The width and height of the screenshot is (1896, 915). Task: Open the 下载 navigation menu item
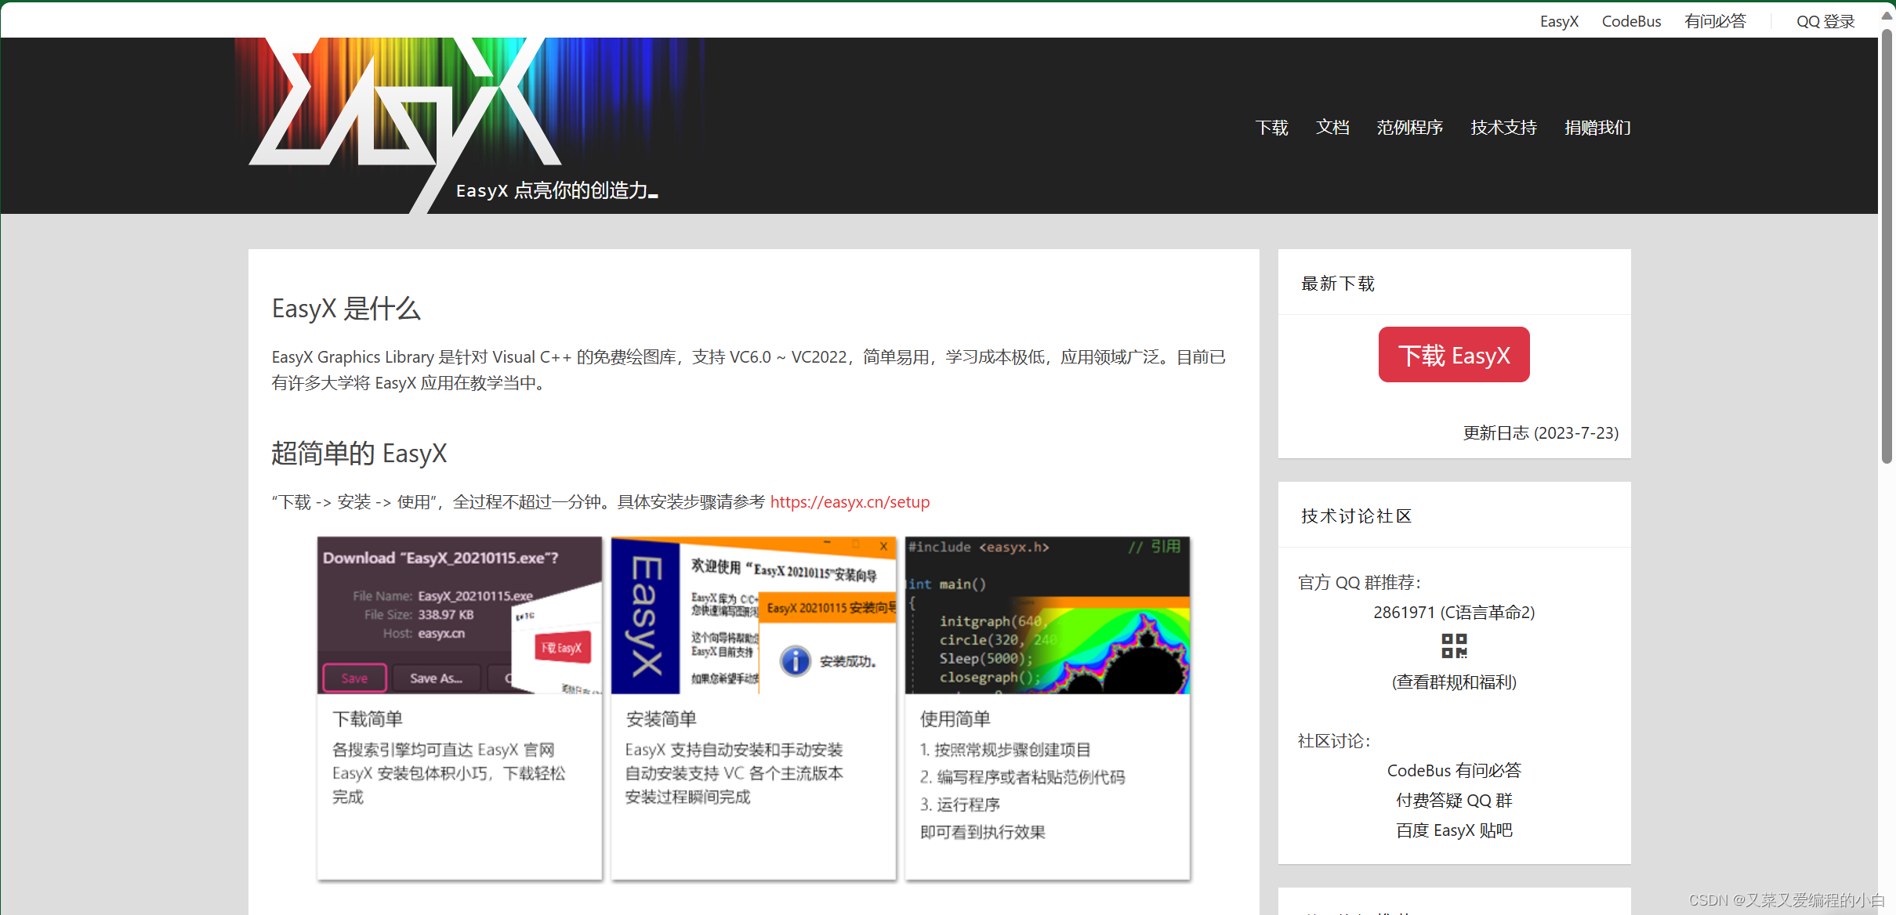point(1271,127)
